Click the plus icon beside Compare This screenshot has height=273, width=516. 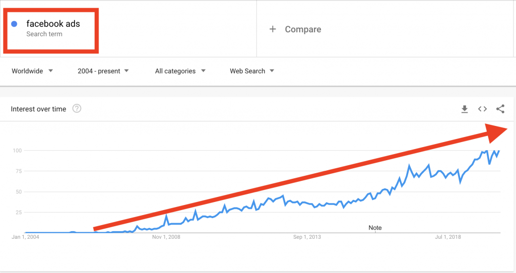click(x=273, y=29)
